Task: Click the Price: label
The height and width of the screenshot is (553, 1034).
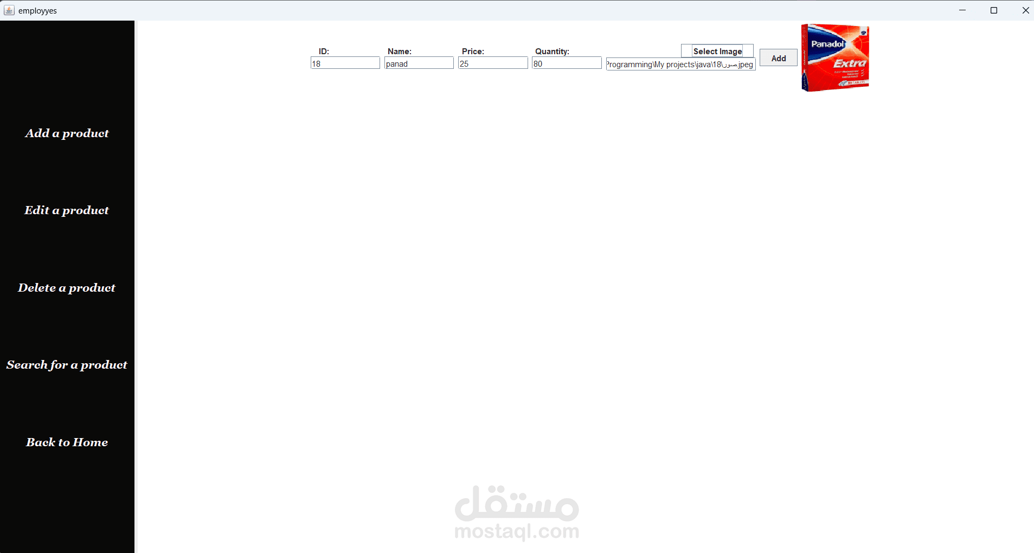Action: (x=473, y=51)
